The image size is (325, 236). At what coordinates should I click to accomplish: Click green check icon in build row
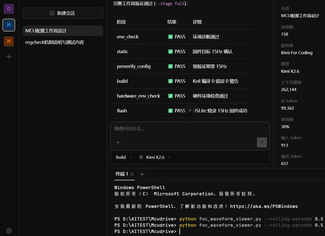coord(170,81)
